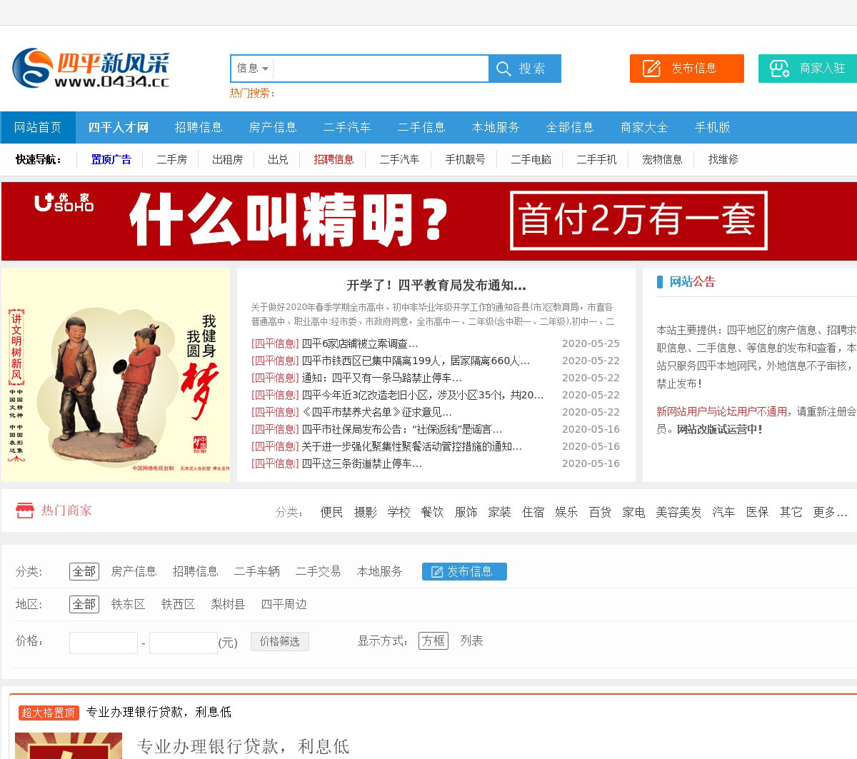Open the 四平6家店铺被立案调查 news link
This screenshot has height=759, width=857.
click(359, 343)
